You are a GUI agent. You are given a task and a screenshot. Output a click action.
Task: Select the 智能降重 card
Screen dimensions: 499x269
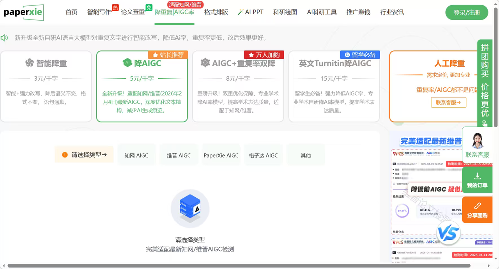pos(46,86)
